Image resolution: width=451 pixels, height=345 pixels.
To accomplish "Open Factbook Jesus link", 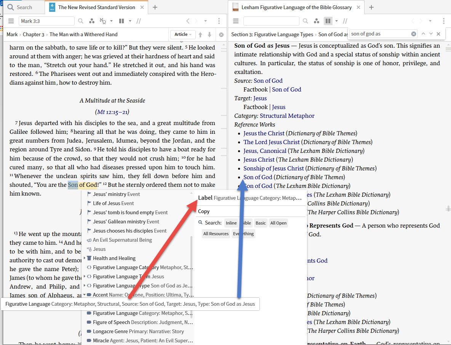I will 279,107.
